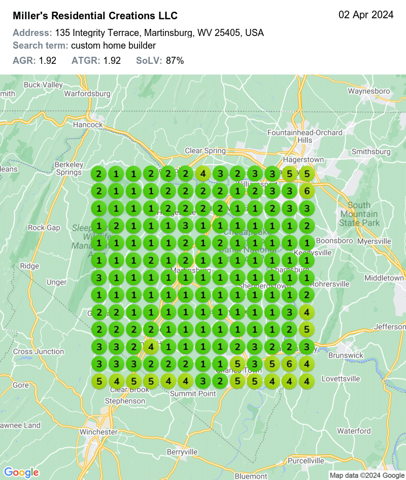The height and width of the screenshot is (480, 406).
Task: Click the rank 2 marker at the grid's top-left corner
Action: point(99,174)
